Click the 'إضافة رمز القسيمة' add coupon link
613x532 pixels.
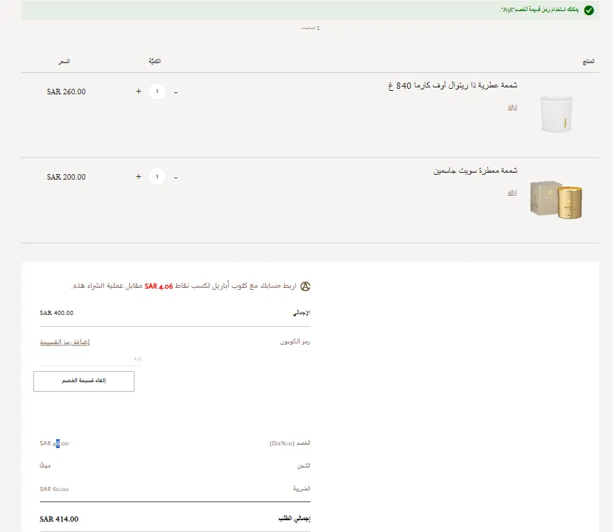coord(64,342)
